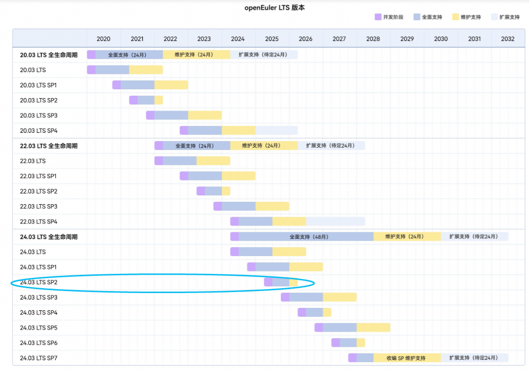
Task: Select the 2028 year column header
Action: click(373, 39)
